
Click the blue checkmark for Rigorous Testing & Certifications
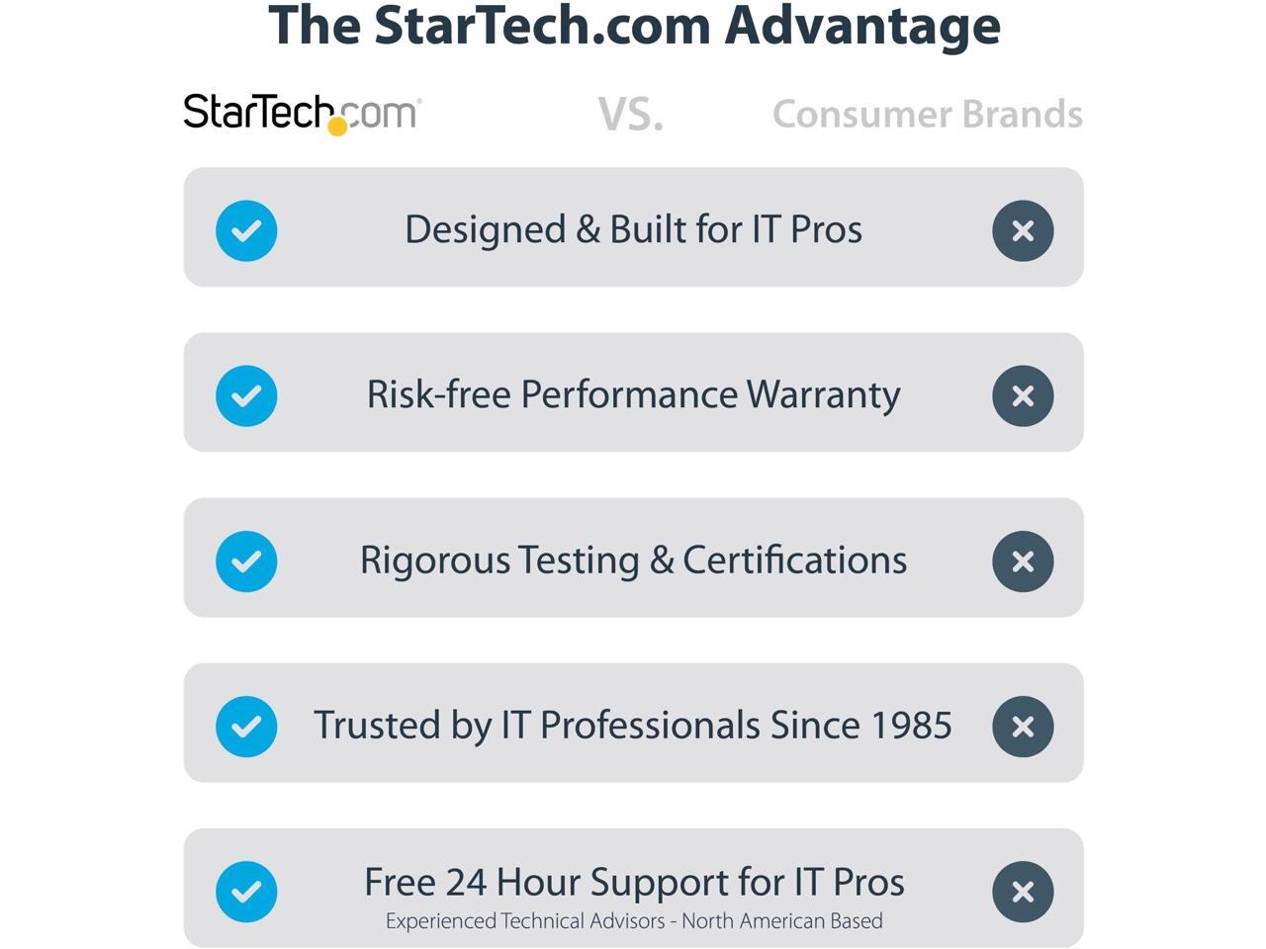pos(246,561)
